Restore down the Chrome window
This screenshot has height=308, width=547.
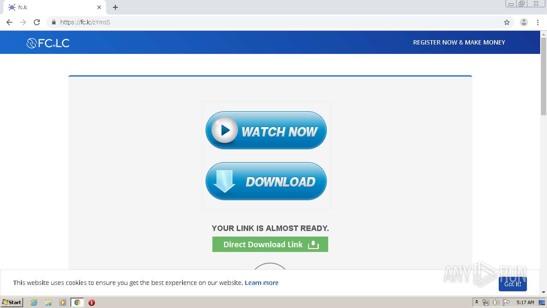pyautogui.click(x=522, y=4)
